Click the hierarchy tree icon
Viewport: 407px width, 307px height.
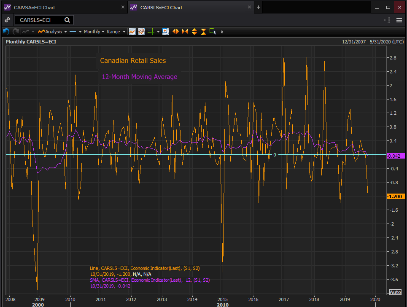tap(387, 20)
